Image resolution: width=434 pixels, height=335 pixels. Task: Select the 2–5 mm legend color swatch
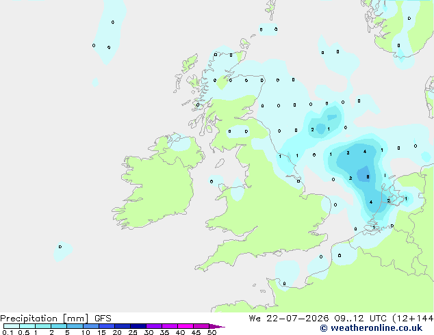(x=59, y=326)
